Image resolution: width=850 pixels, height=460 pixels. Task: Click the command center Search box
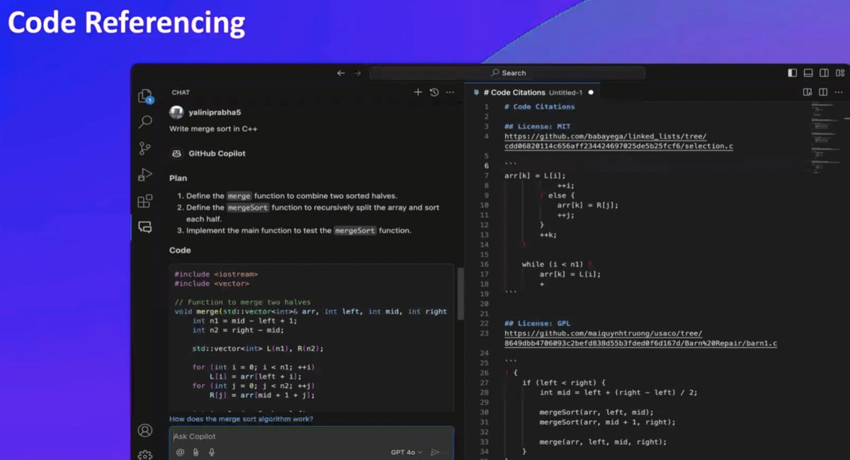pos(507,73)
